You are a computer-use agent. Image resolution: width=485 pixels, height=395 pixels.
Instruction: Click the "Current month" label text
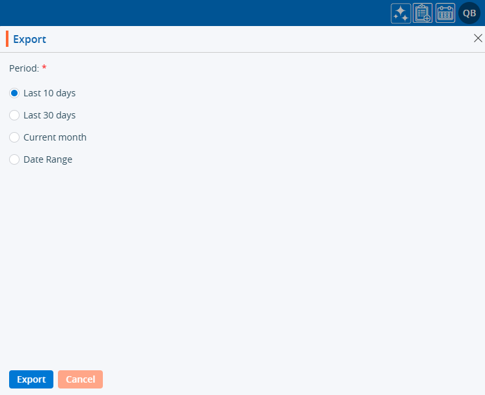(55, 137)
